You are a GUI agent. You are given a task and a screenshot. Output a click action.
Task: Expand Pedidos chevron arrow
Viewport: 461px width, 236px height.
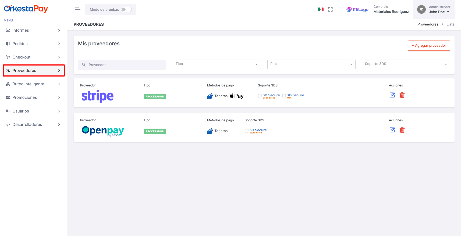(59, 44)
